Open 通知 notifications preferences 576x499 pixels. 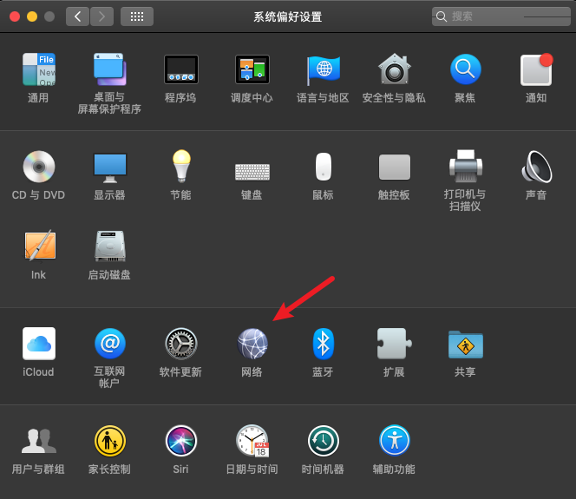(536, 69)
